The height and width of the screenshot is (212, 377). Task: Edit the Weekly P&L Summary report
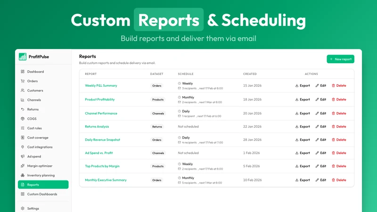321,86
